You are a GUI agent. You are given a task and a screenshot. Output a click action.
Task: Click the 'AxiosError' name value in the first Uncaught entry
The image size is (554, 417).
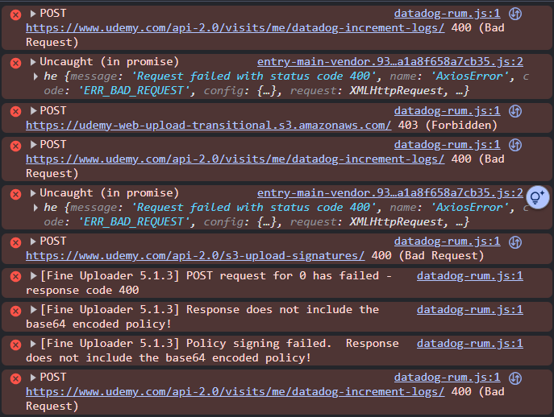pyautogui.click(x=469, y=76)
